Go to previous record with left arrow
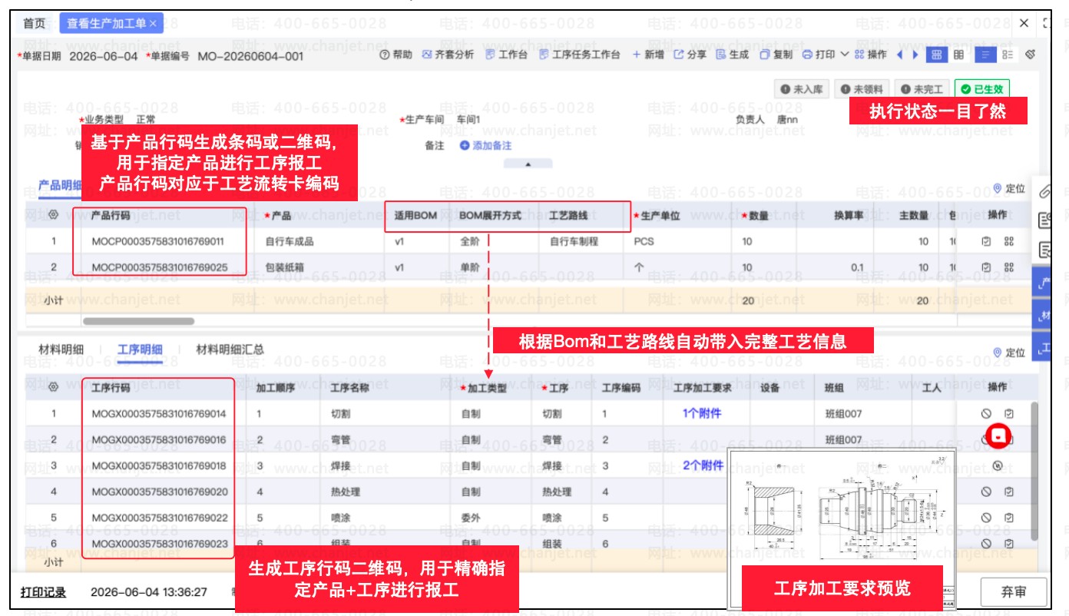The width and height of the screenshot is (1069, 616). tap(899, 55)
